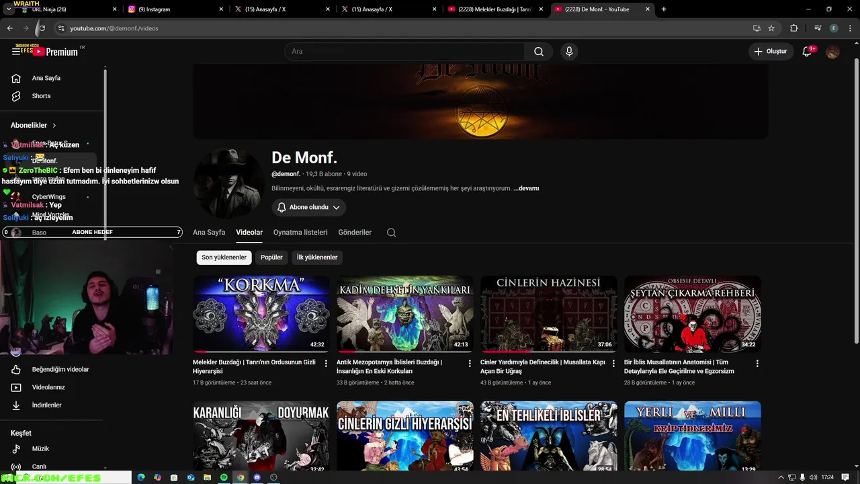Start voice search with the microphone
The width and height of the screenshot is (860, 484).
[569, 51]
